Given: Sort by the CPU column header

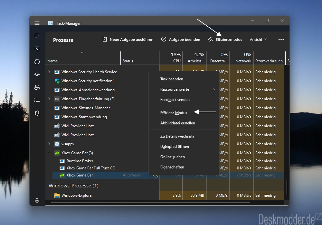Looking at the screenshot, I should point(171,58).
